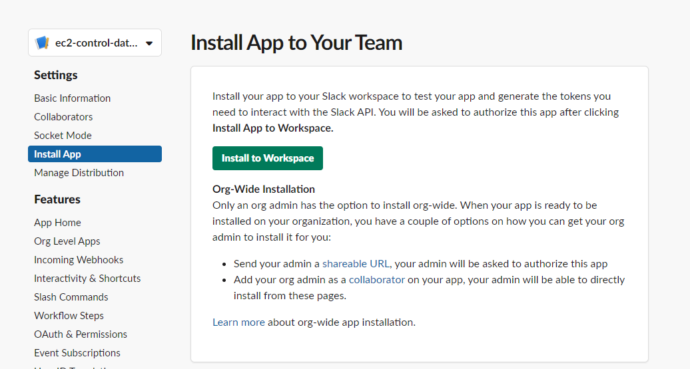Click the Settings section header

(x=55, y=75)
